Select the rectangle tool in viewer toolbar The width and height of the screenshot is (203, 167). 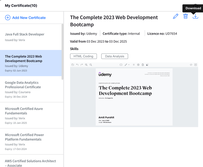pyautogui.click(x=121, y=65)
